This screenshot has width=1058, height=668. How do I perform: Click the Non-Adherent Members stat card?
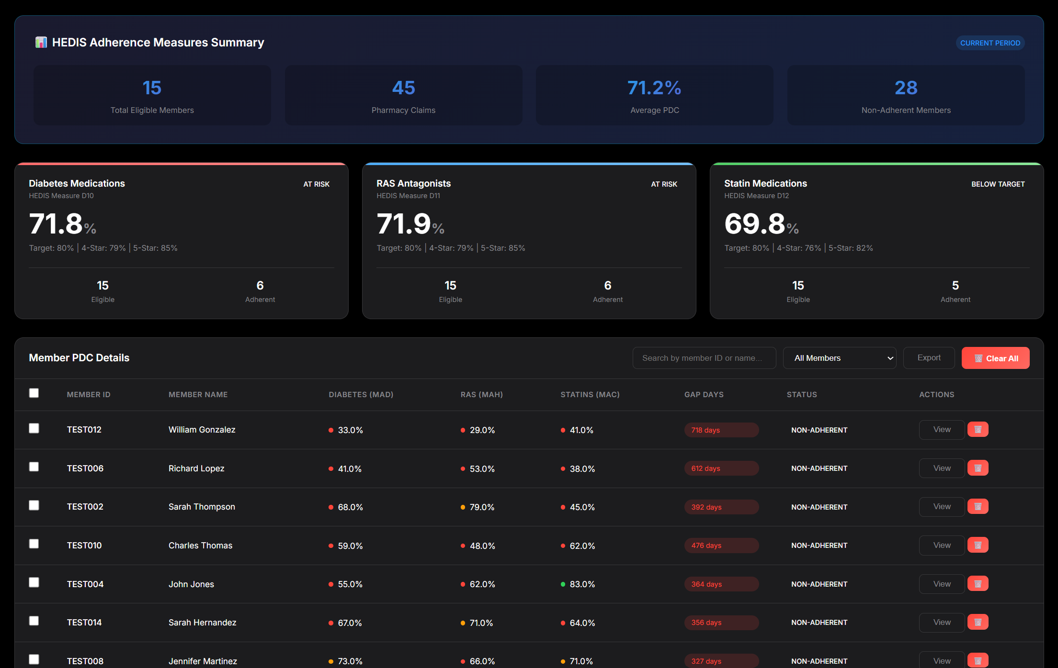tap(905, 95)
